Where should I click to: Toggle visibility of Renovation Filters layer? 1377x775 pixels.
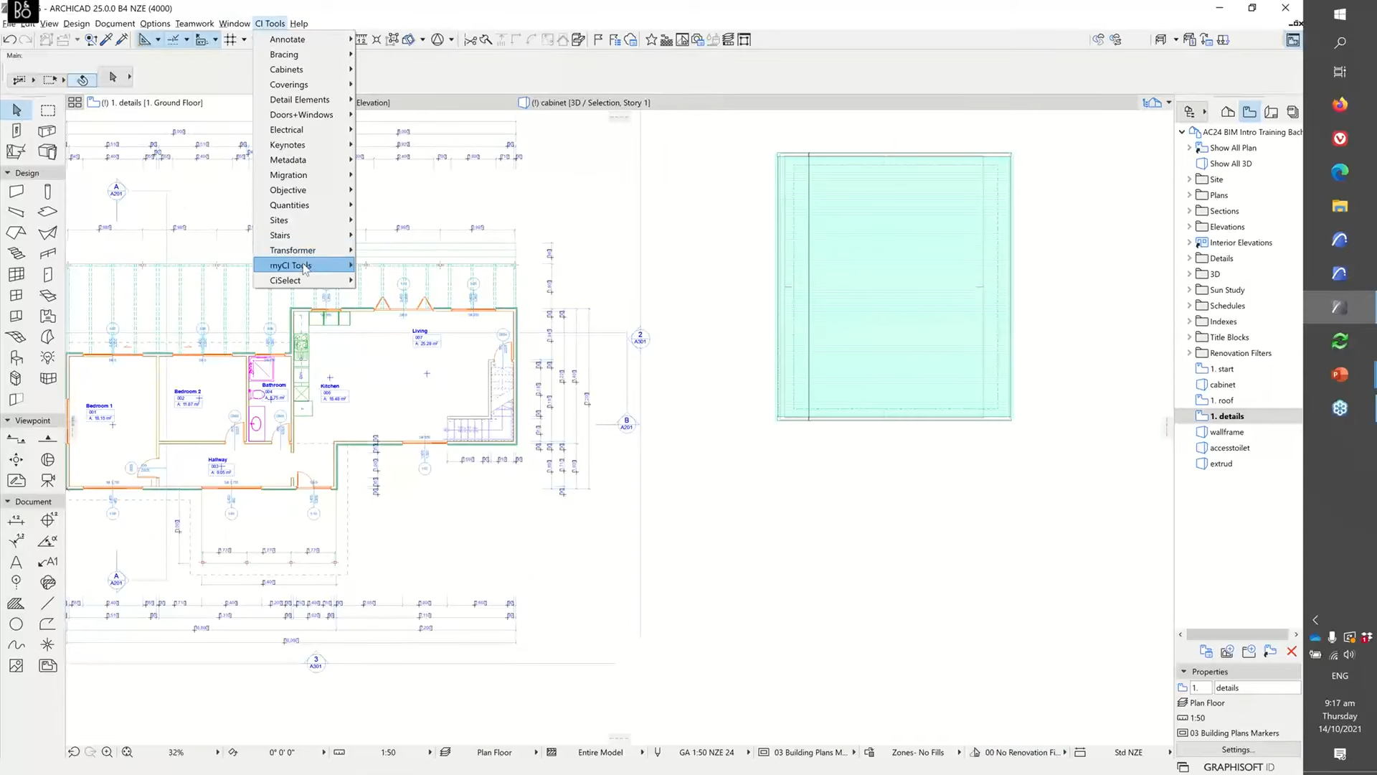[1190, 352]
